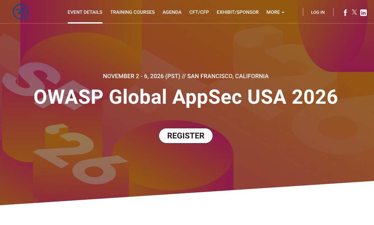The width and height of the screenshot is (374, 225).
Task: Click the Register button
Action: click(x=186, y=136)
